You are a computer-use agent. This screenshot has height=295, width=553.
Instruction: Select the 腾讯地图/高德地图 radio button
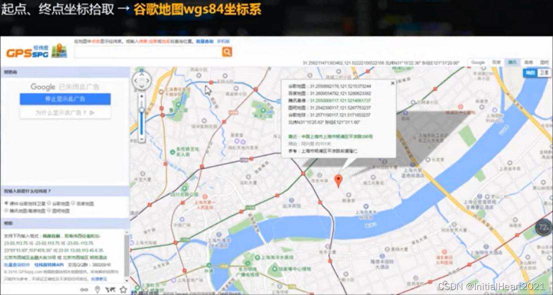[x=7, y=210]
